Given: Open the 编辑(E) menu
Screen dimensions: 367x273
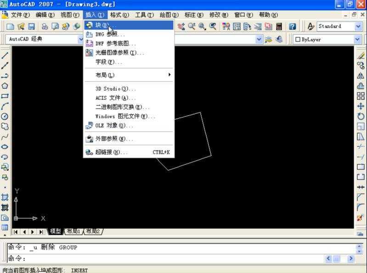Looking at the screenshot, I should coord(45,15).
